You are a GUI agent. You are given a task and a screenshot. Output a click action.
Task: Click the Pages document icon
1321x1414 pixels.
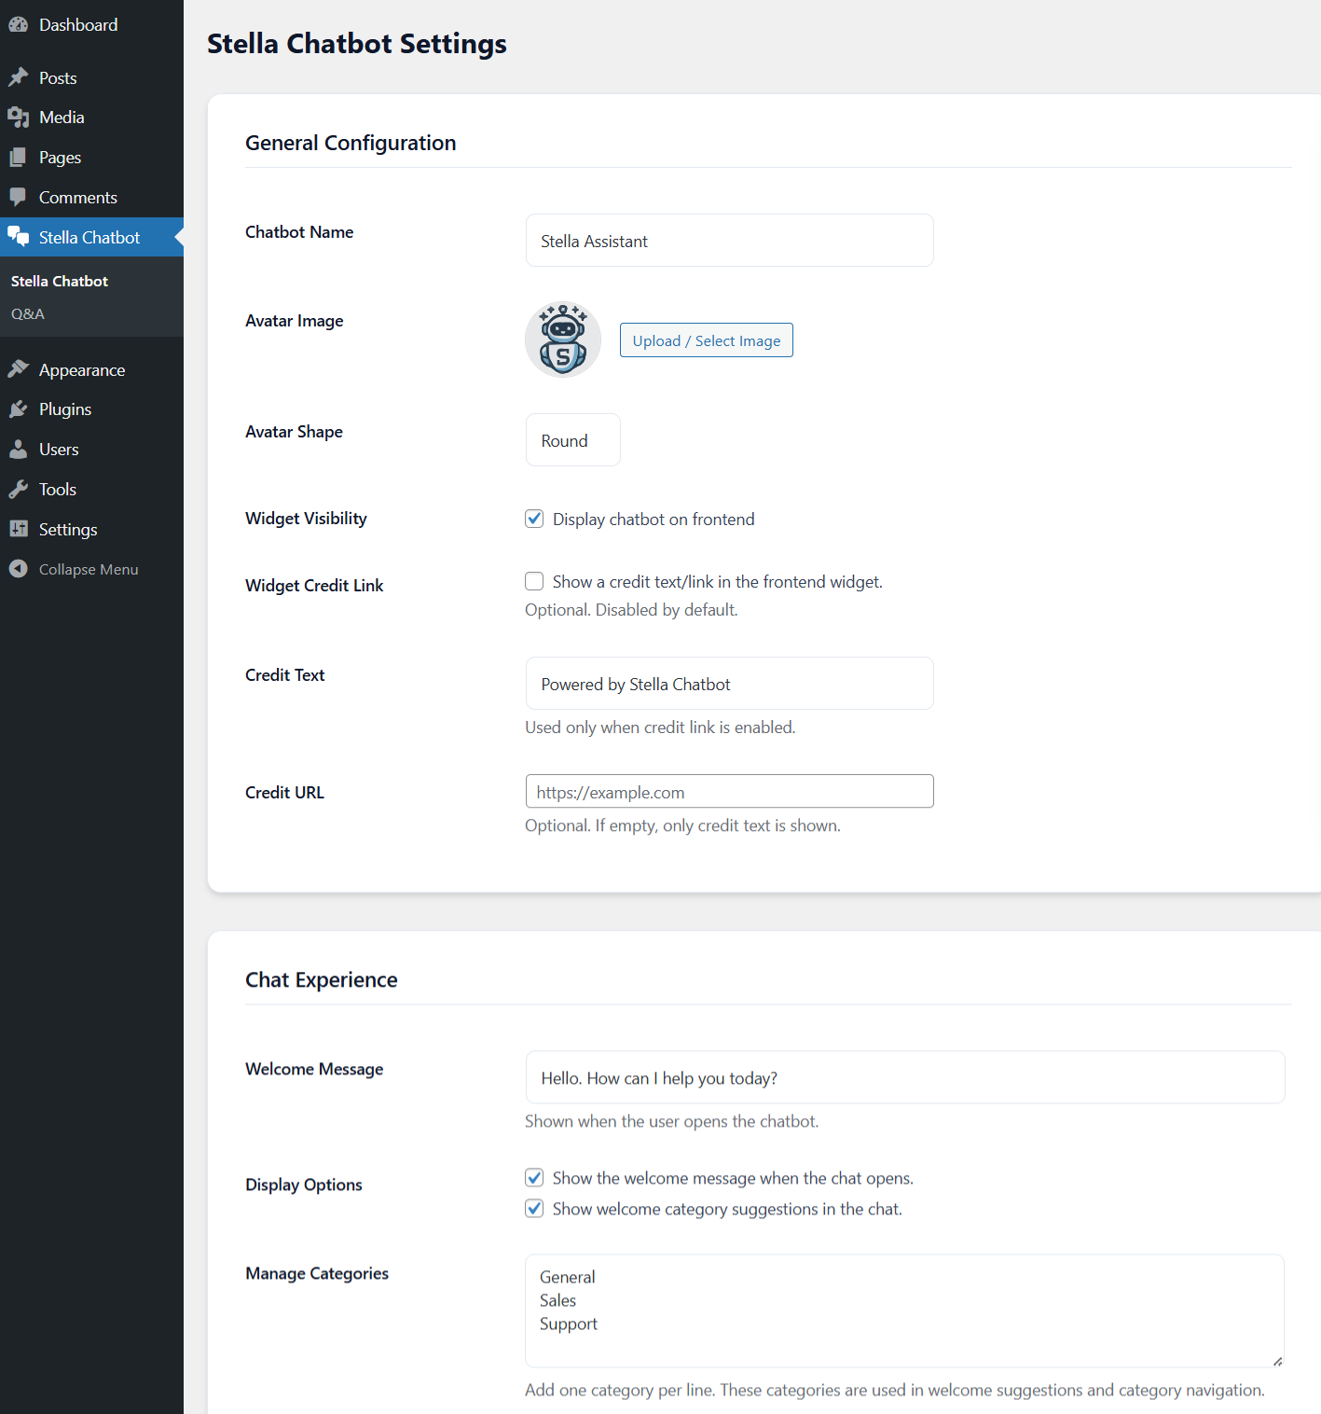click(19, 157)
